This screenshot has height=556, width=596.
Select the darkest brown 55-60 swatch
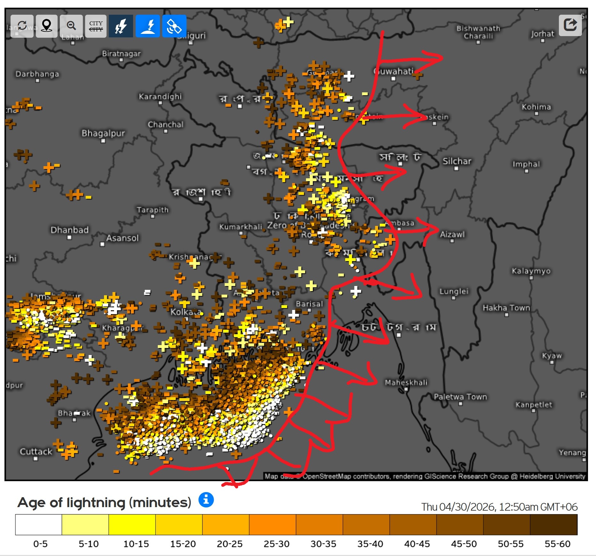pyautogui.click(x=553, y=524)
